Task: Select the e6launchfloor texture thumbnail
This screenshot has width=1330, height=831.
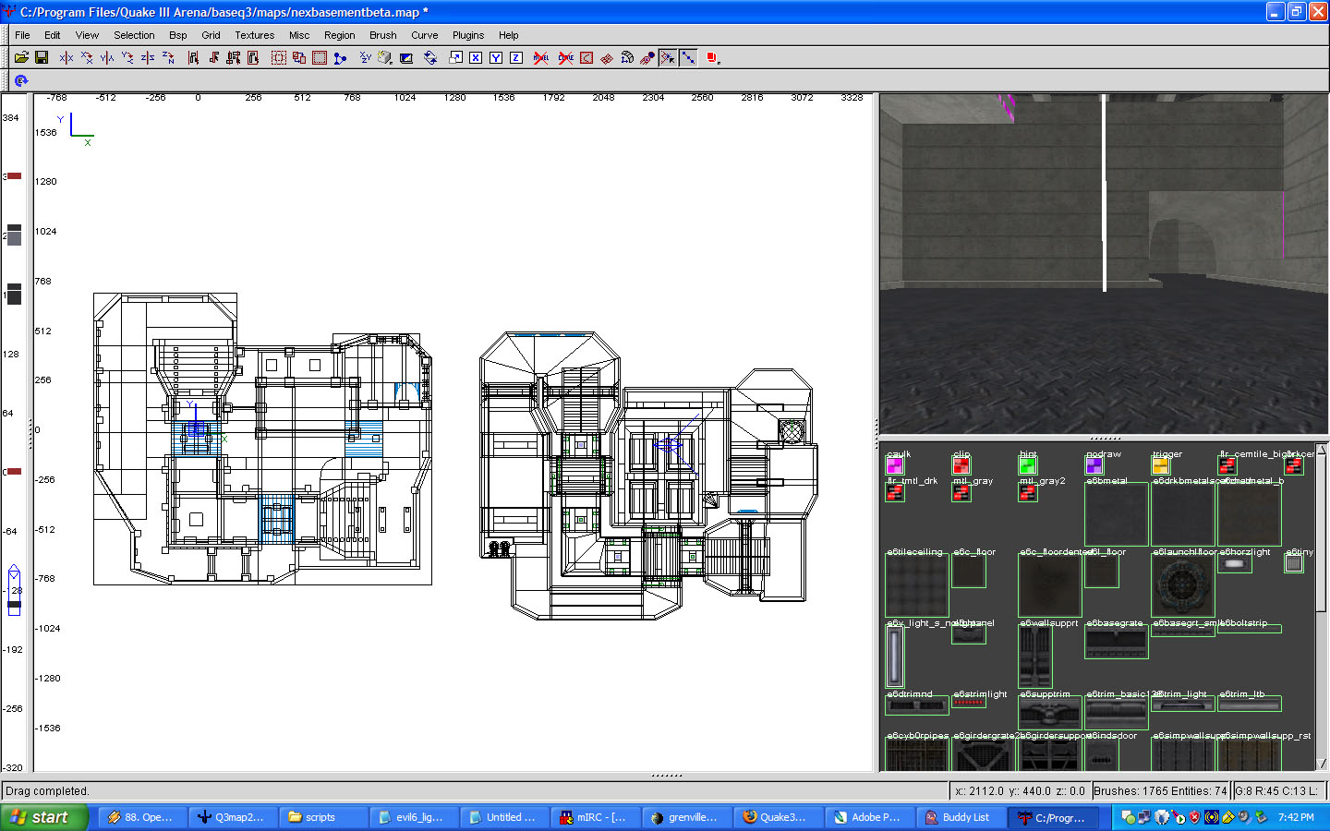Action: pyautogui.click(x=1183, y=585)
